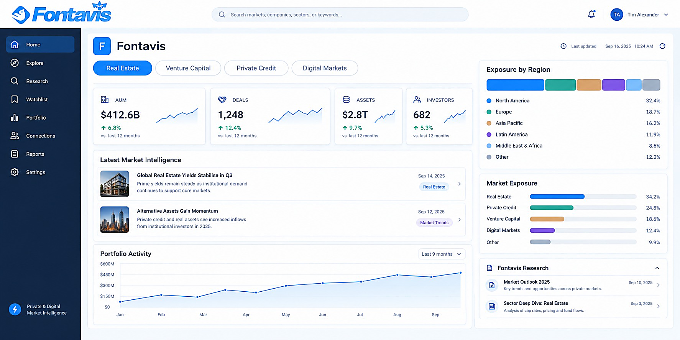Image resolution: width=680 pixels, height=340 pixels.
Task: Click the TA user avatar
Action: point(617,15)
